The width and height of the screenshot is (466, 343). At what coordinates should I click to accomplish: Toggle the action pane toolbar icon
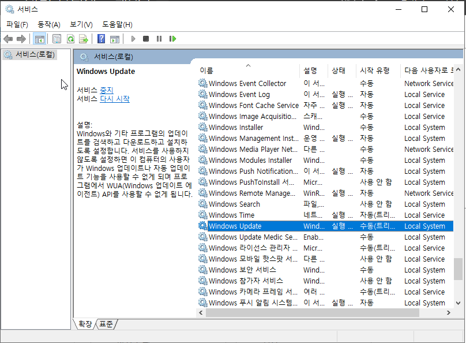click(x=114, y=39)
